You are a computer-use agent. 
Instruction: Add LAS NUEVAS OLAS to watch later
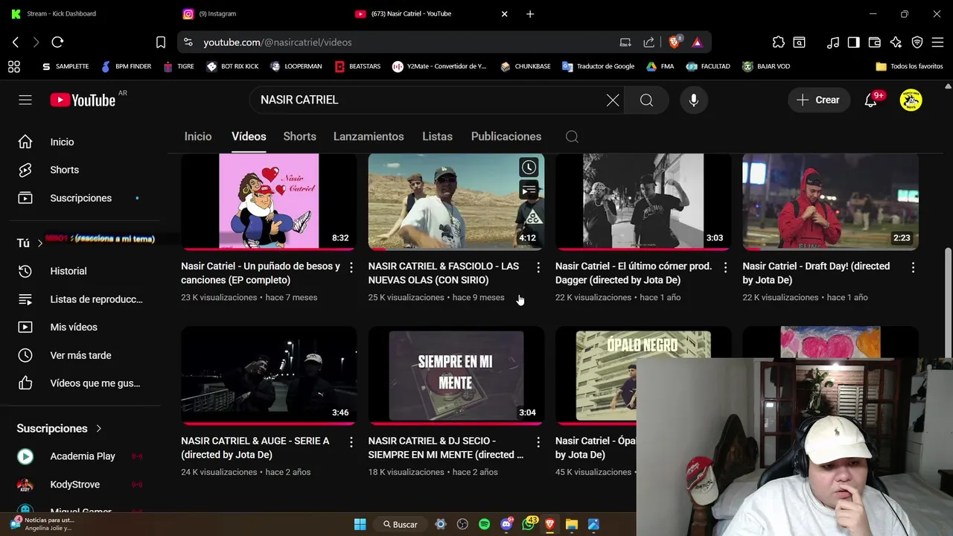point(529,167)
